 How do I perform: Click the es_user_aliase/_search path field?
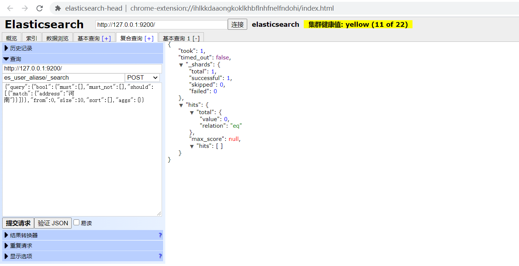(64, 78)
